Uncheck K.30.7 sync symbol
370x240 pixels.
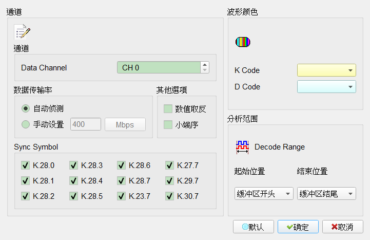170,196
